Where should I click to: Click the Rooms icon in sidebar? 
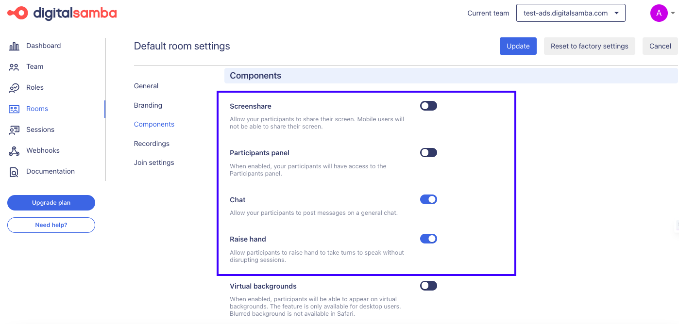pyautogui.click(x=14, y=109)
